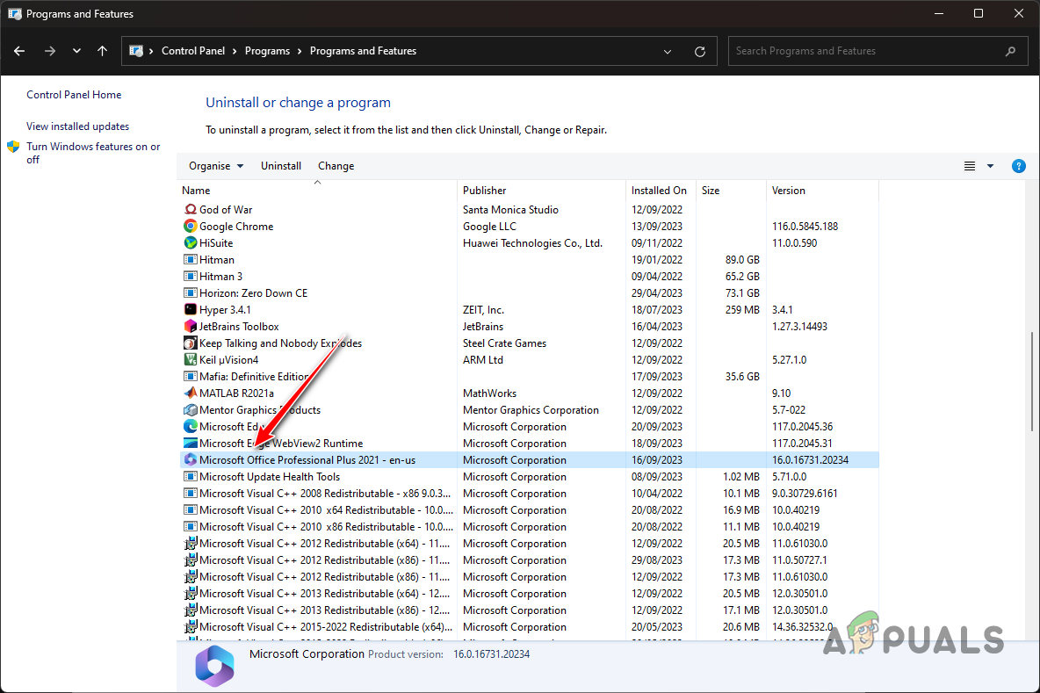Click the Keil µVision4 program icon

190,359
